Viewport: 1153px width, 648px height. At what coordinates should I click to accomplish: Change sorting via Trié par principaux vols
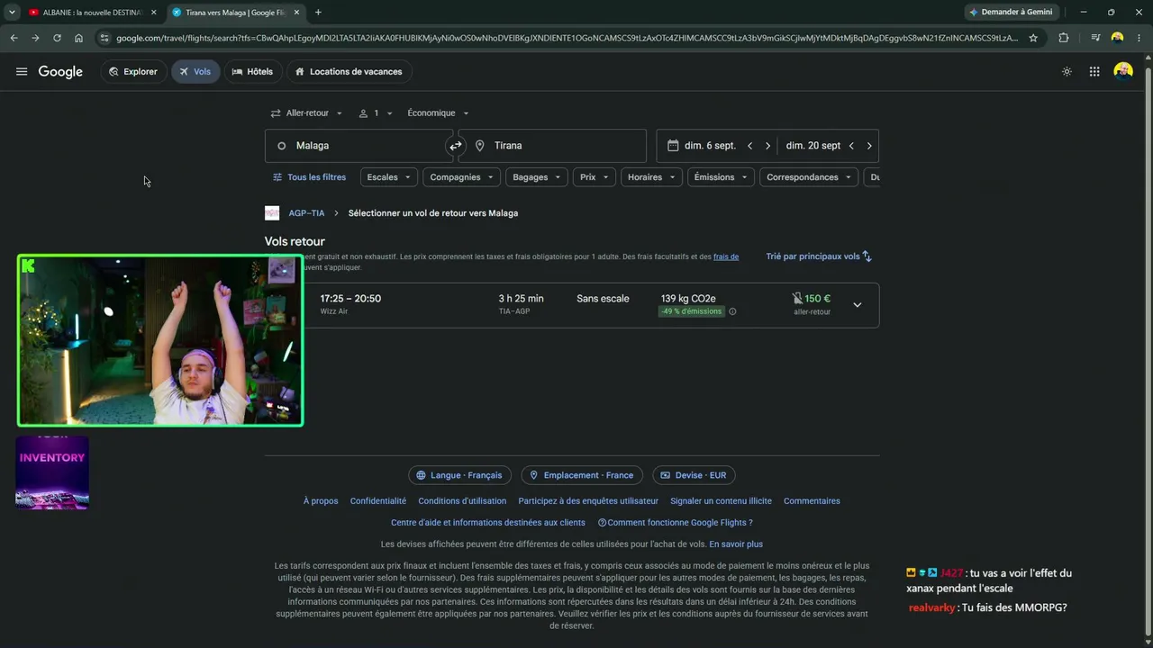819,256
